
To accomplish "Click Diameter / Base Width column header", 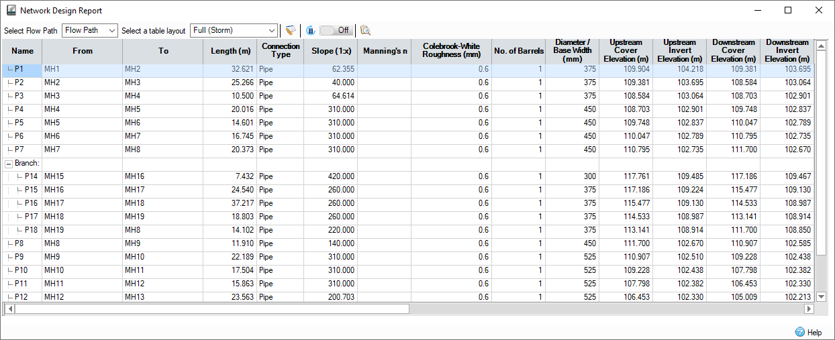I will point(573,51).
